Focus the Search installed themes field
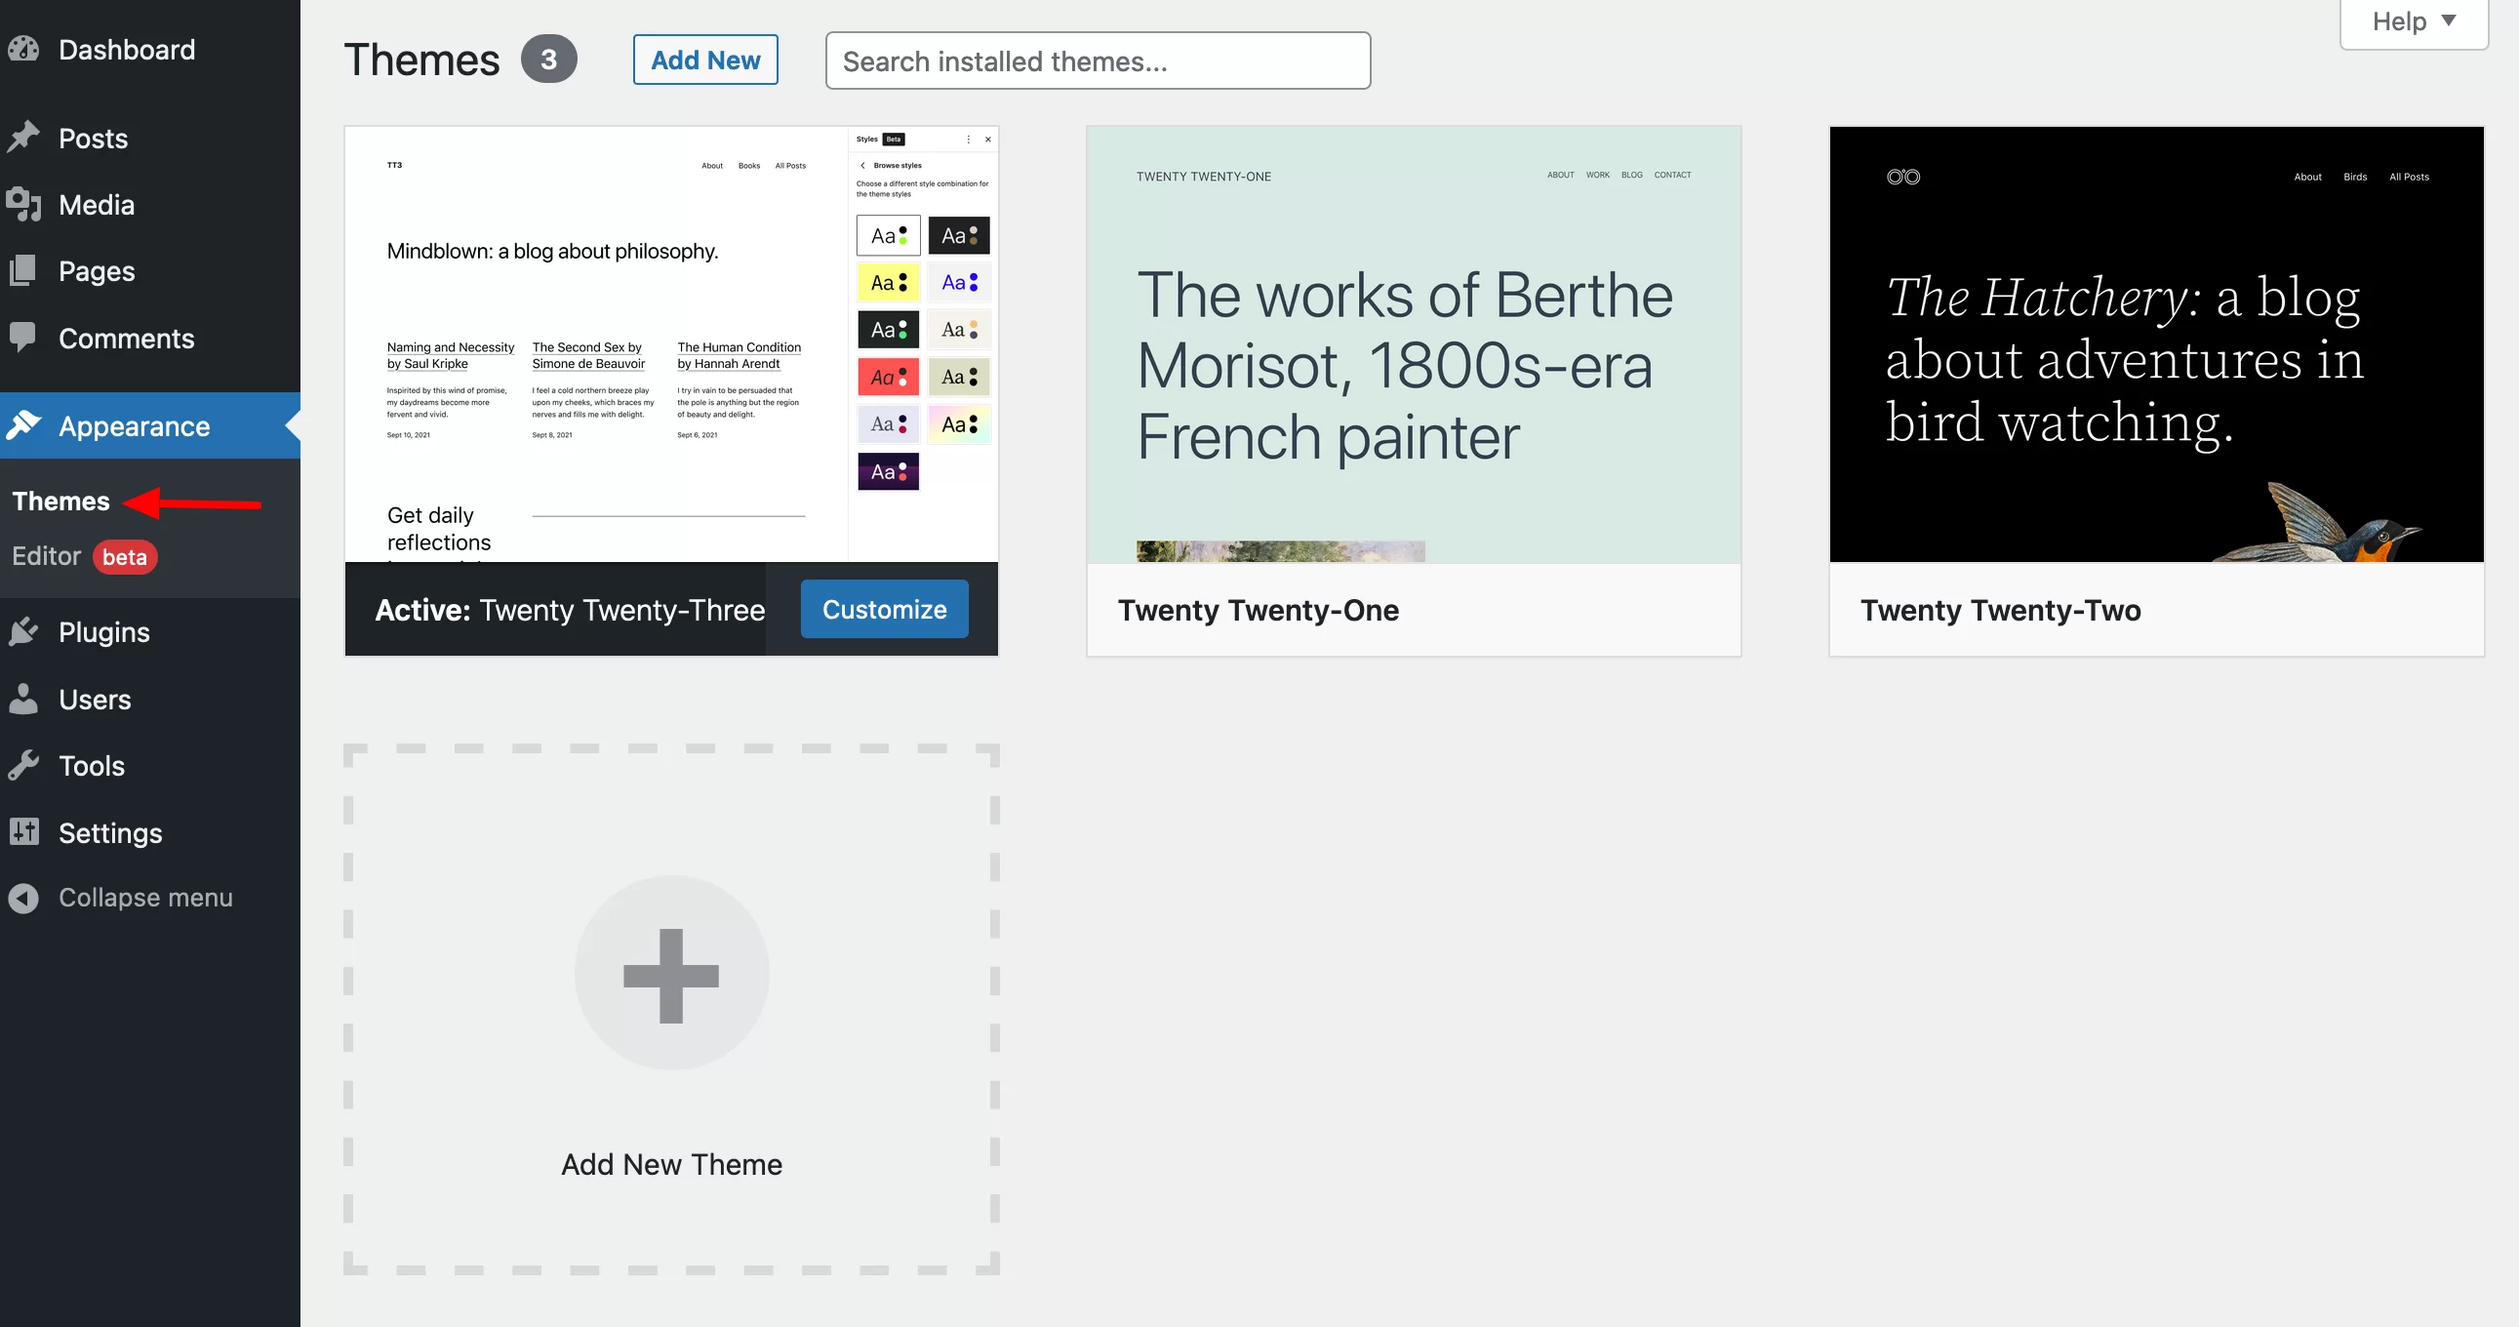This screenshot has height=1327, width=2519. pyautogui.click(x=1098, y=60)
